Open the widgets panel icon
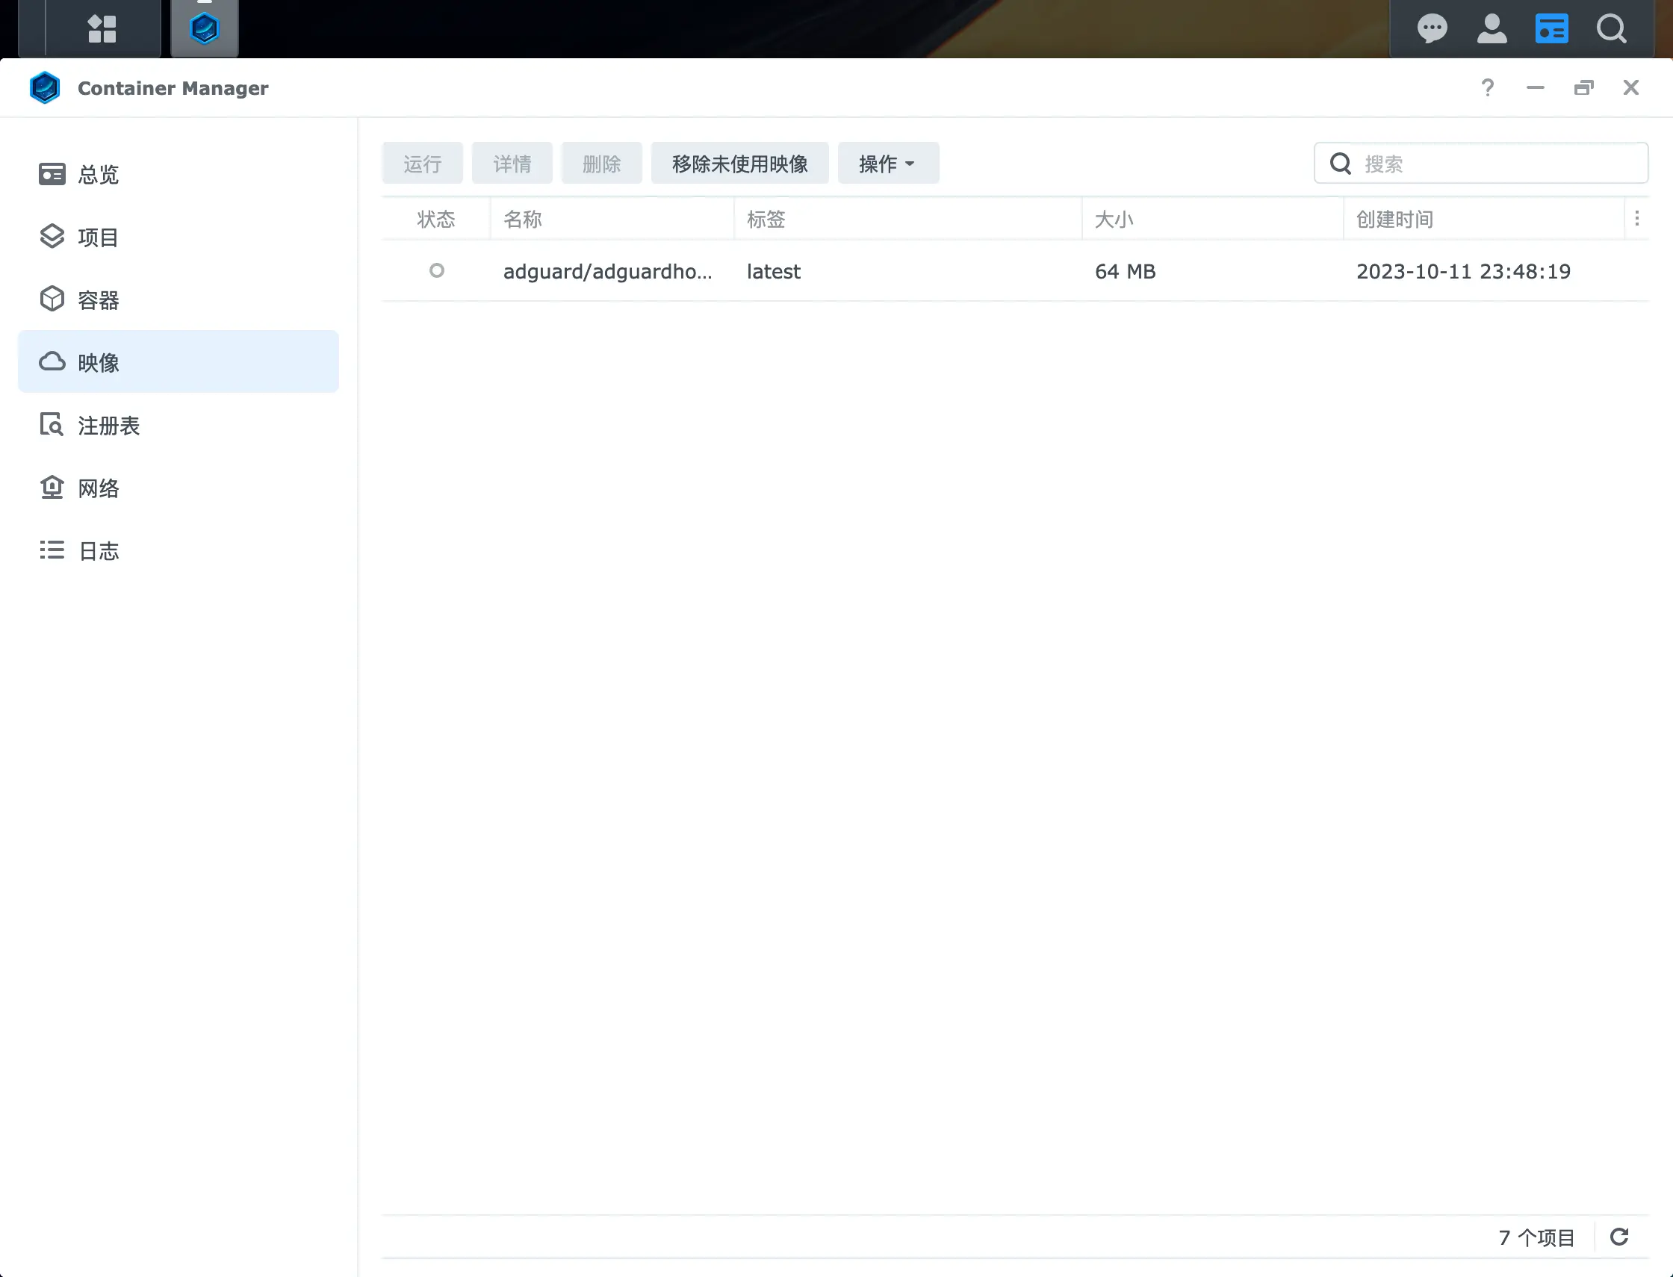This screenshot has width=1673, height=1277. [x=1551, y=29]
